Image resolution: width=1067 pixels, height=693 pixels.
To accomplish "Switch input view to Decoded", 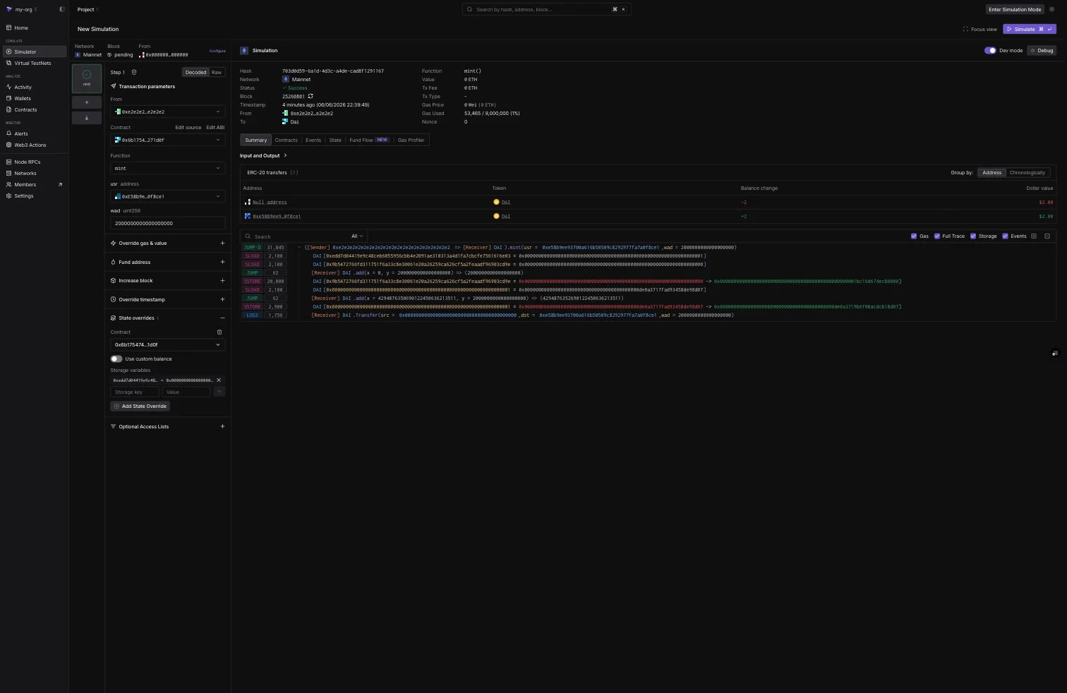I will click(x=195, y=72).
